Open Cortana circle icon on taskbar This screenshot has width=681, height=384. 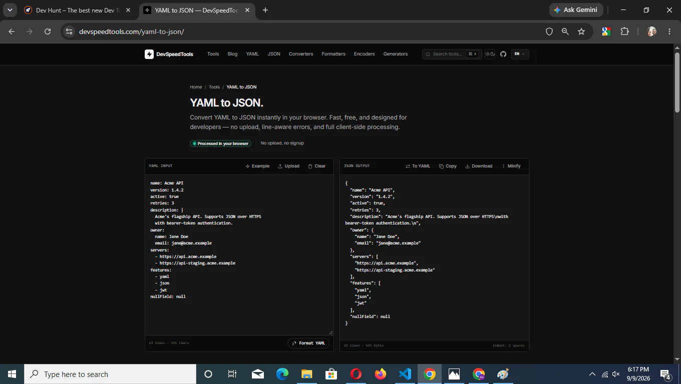208,374
